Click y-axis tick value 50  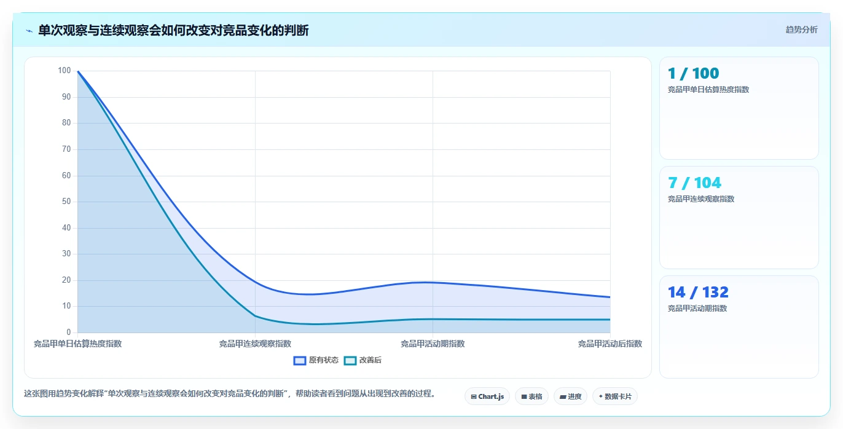click(66, 202)
